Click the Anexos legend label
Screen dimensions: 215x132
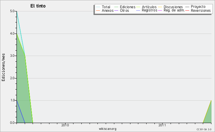(x=107, y=10)
